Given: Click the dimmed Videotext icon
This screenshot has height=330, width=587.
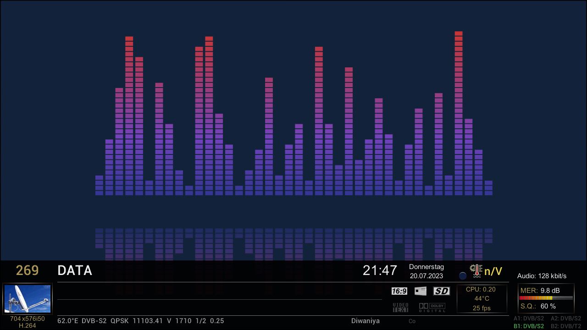Looking at the screenshot, I should pos(400,308).
